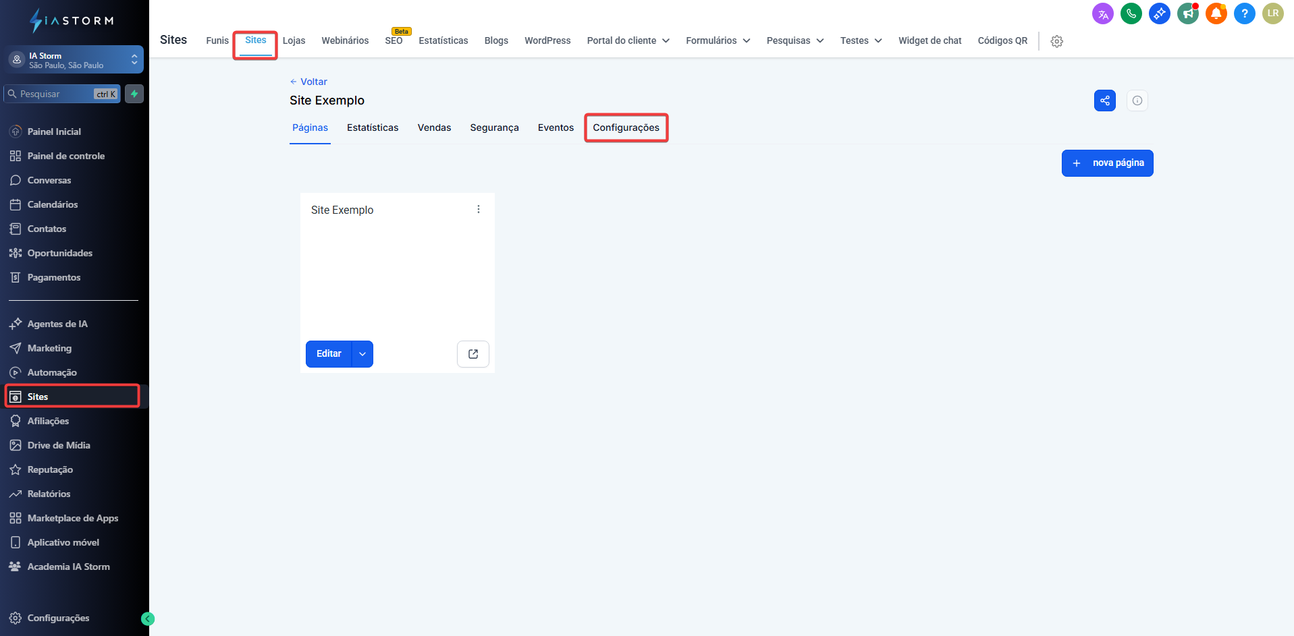
Task: Open the info icon beside share button
Action: point(1137,100)
